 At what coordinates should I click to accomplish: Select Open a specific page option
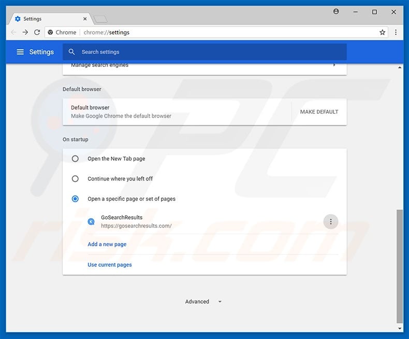click(75, 199)
